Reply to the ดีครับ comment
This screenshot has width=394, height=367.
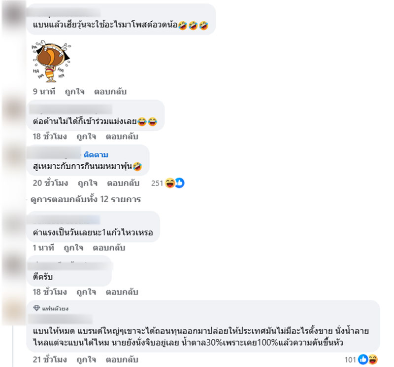122,292
